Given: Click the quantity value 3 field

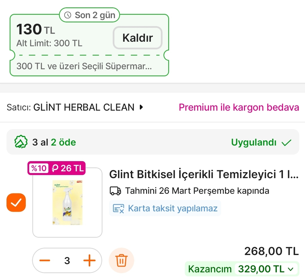Looking at the screenshot, I should tap(67, 260).
